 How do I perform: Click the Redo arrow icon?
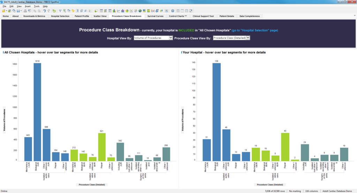(48, 11)
